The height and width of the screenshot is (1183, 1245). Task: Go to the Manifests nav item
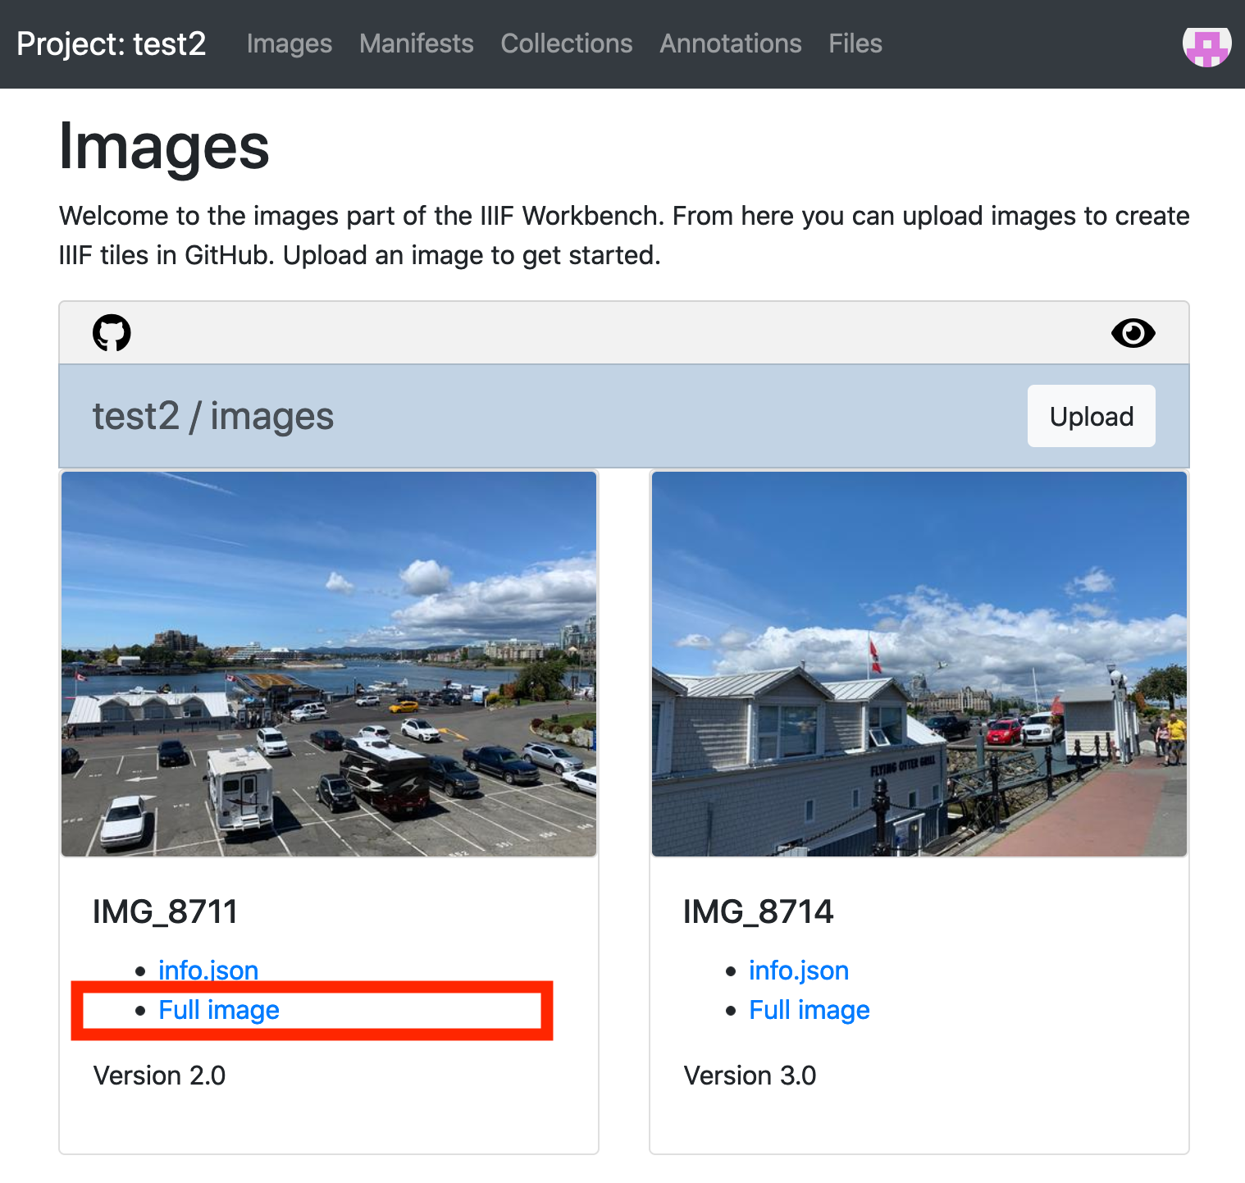coord(417,43)
